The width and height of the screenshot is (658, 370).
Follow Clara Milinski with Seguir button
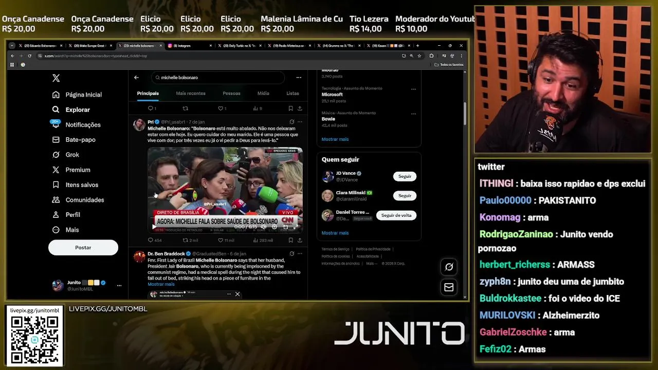[x=405, y=196]
